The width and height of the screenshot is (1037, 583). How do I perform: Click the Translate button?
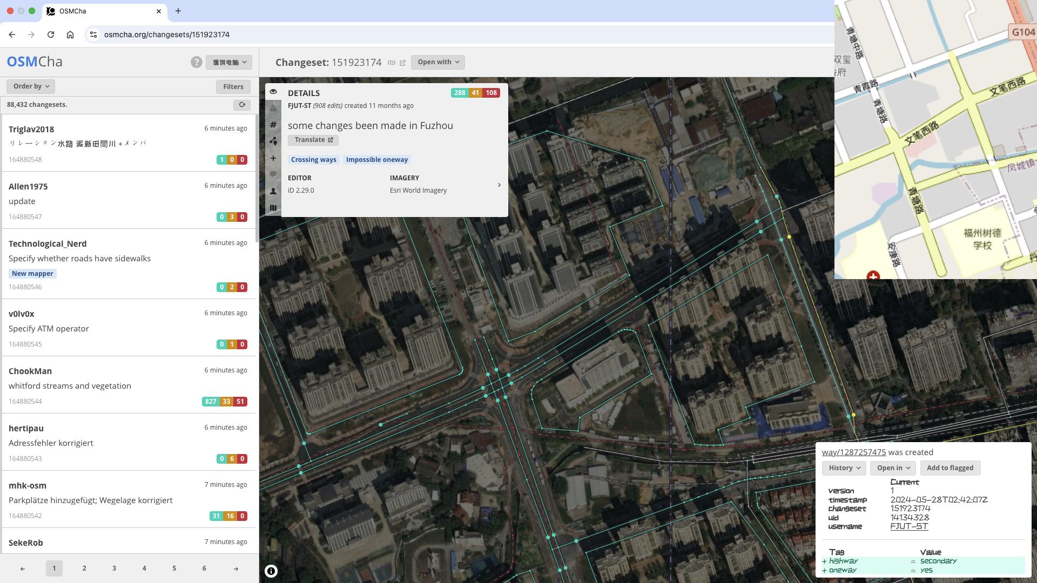click(x=313, y=140)
